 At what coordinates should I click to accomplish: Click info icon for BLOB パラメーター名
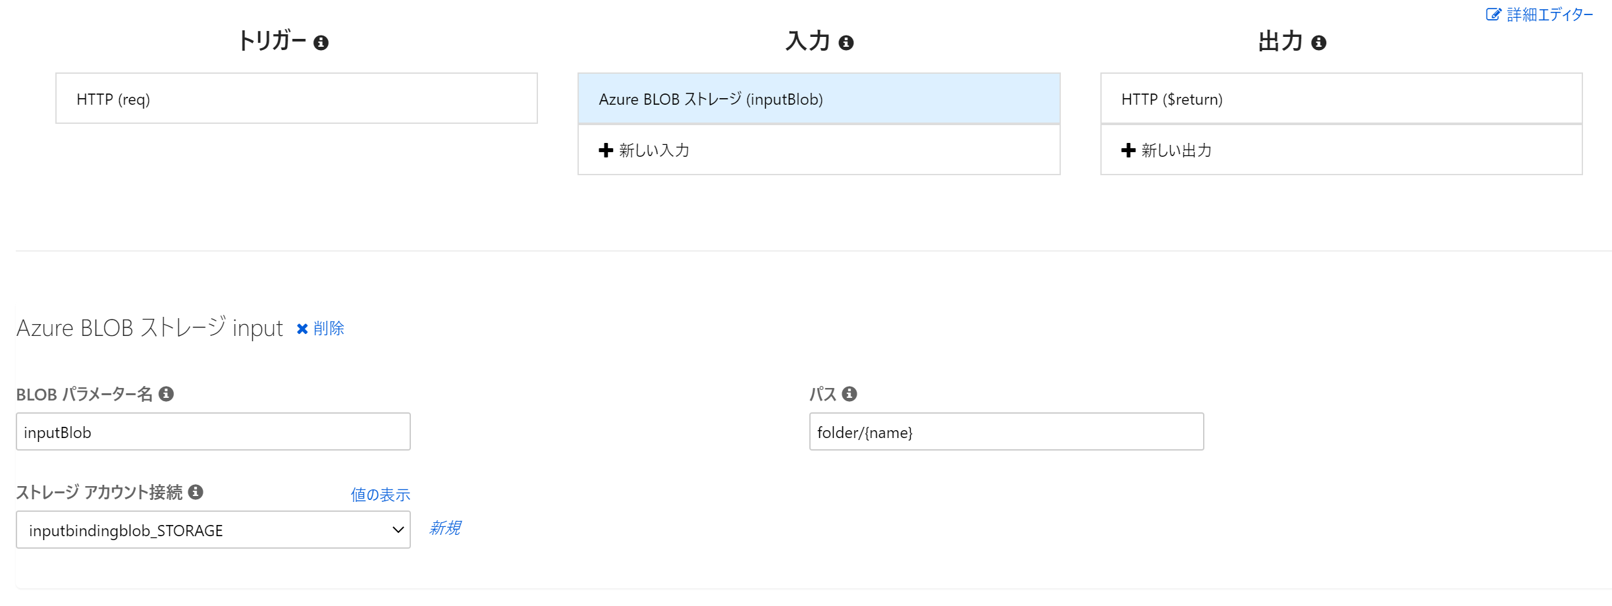[167, 394]
